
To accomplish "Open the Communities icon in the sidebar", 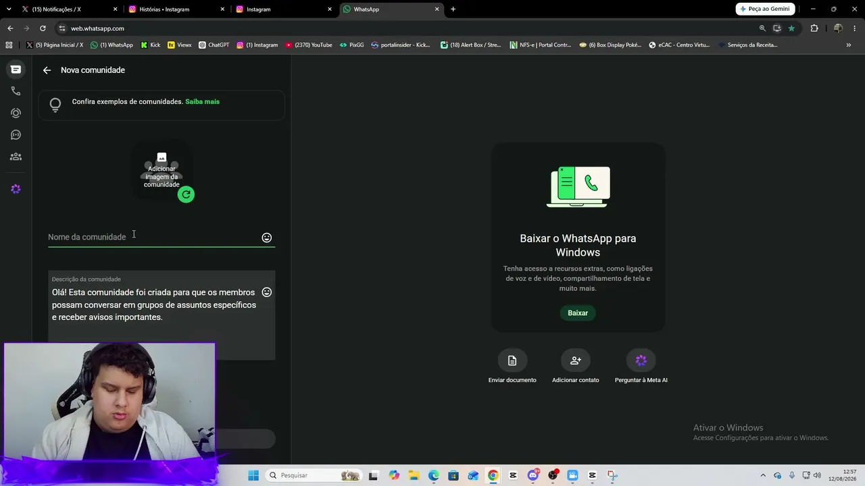I will [x=16, y=157].
